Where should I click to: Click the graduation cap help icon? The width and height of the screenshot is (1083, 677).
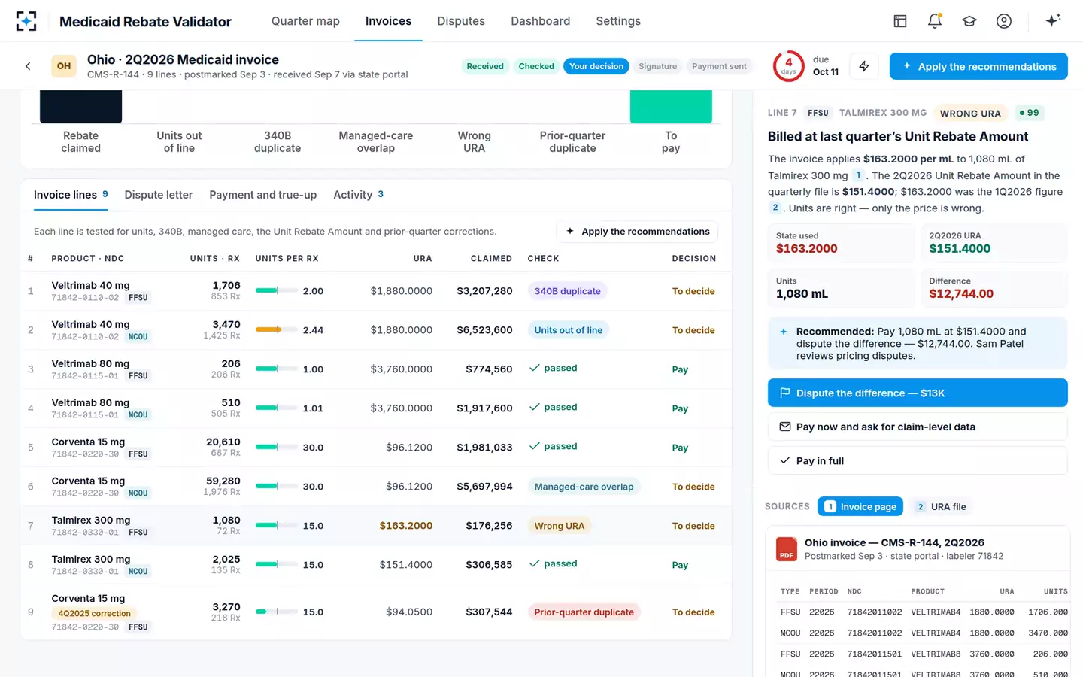[969, 21]
